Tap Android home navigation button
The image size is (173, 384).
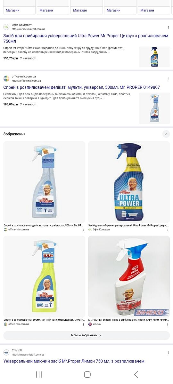pyautogui.click(x=87, y=374)
